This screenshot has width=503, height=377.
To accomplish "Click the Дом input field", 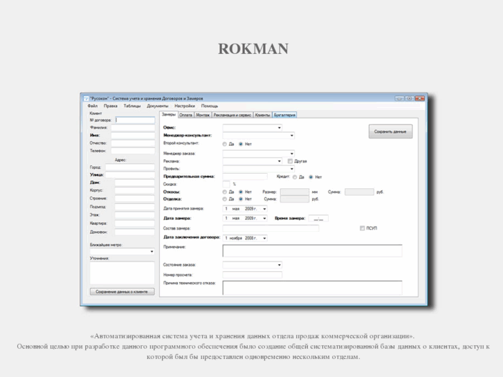I will point(135,183).
